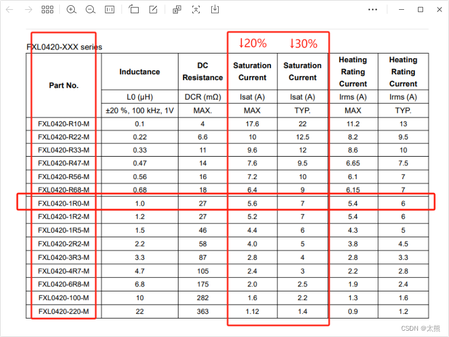
Task: Click the 175 DCR value
Action: pos(203,284)
